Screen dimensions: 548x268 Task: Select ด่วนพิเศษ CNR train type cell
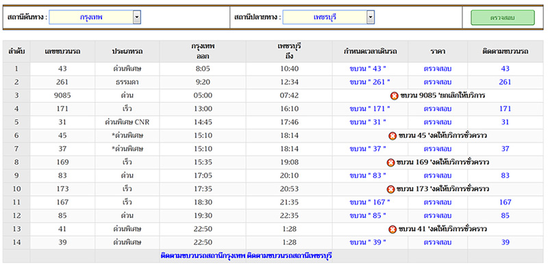pos(127,122)
